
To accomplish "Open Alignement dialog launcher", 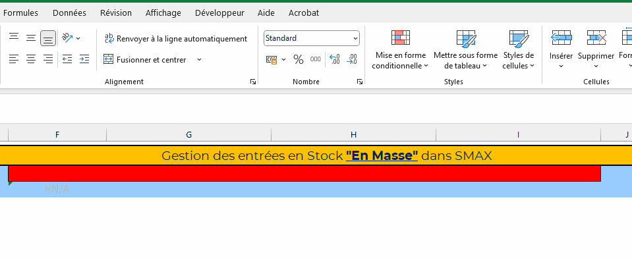I will (x=252, y=82).
